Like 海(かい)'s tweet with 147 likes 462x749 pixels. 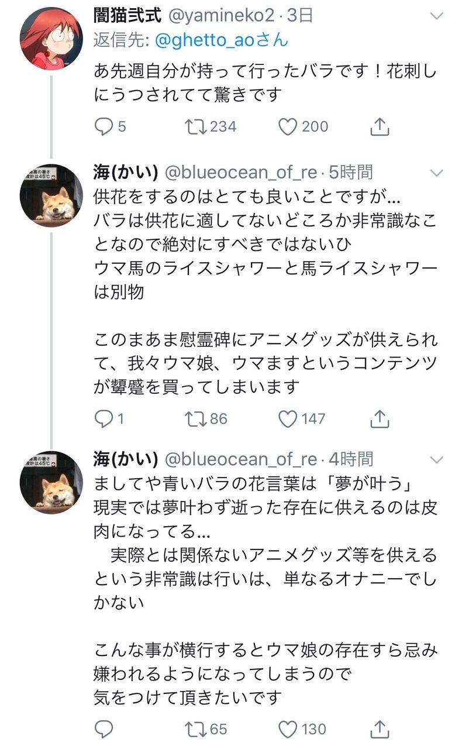pos(288,418)
